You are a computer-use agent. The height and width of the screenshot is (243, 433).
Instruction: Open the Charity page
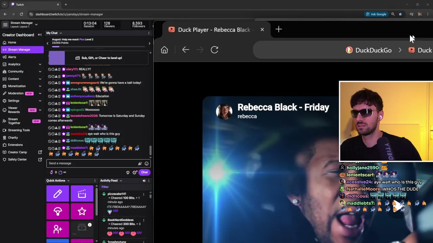(22, 138)
